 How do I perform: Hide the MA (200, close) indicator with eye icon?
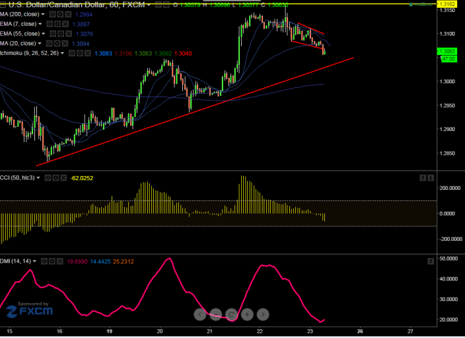[52, 15]
